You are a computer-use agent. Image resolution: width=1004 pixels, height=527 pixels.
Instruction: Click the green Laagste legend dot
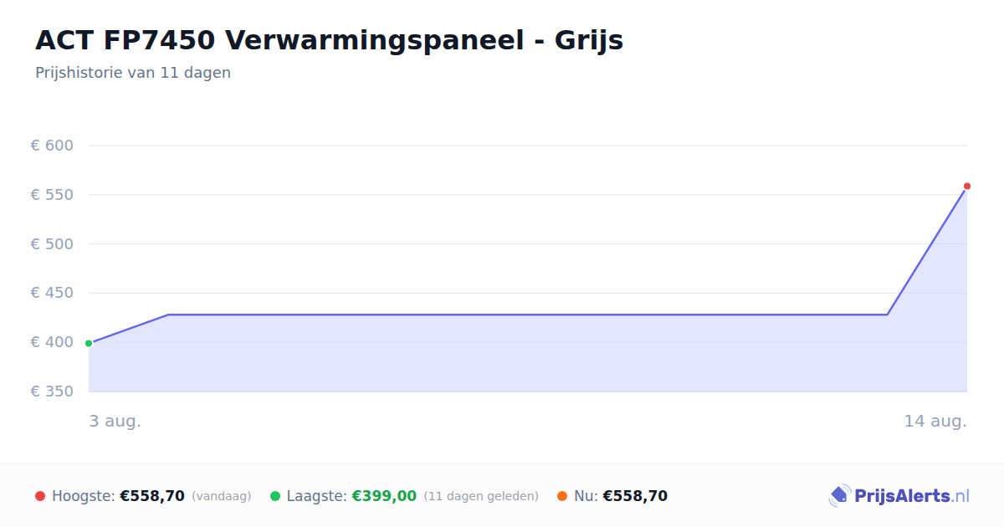click(x=275, y=496)
